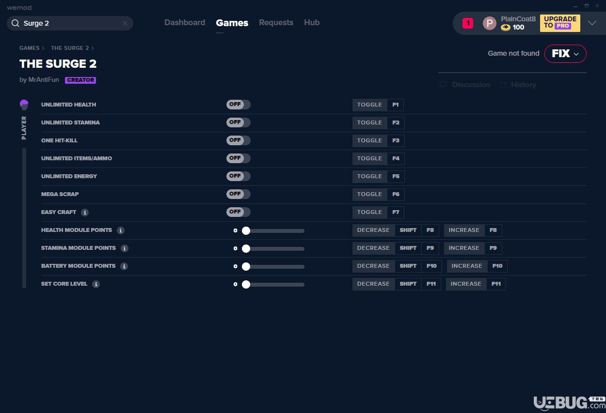Show info for Health Module Points
The image size is (606, 413).
click(121, 230)
